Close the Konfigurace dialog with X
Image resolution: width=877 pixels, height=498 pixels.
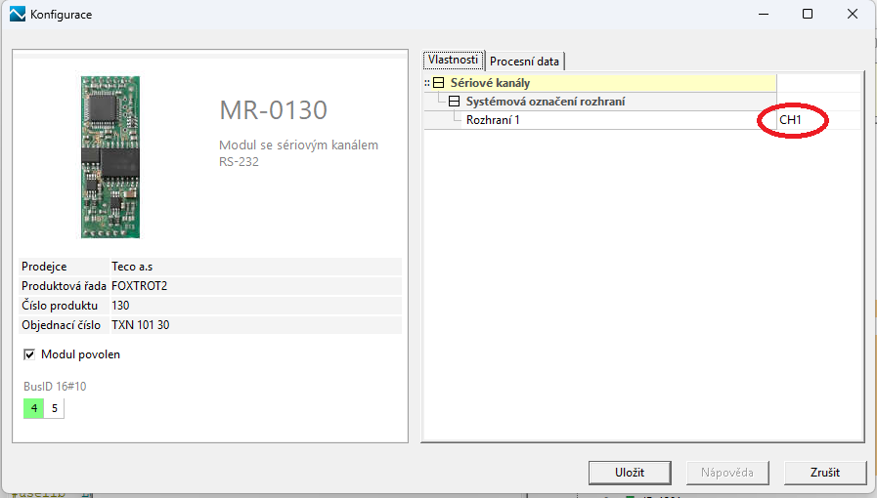[x=853, y=15]
